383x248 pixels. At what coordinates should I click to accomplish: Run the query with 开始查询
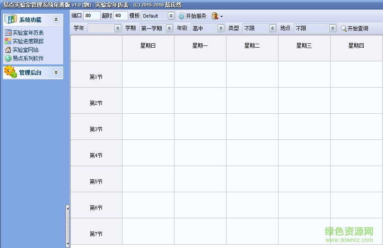[x=354, y=28]
